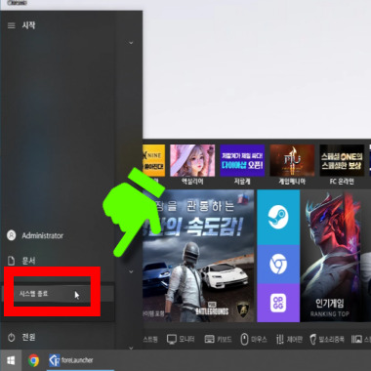
Task: Launch Chrome from the blue tile
Action: pos(278,264)
